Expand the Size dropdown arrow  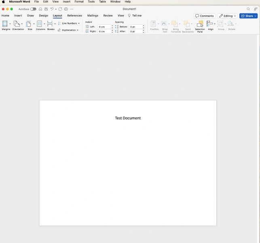click(x=34, y=24)
